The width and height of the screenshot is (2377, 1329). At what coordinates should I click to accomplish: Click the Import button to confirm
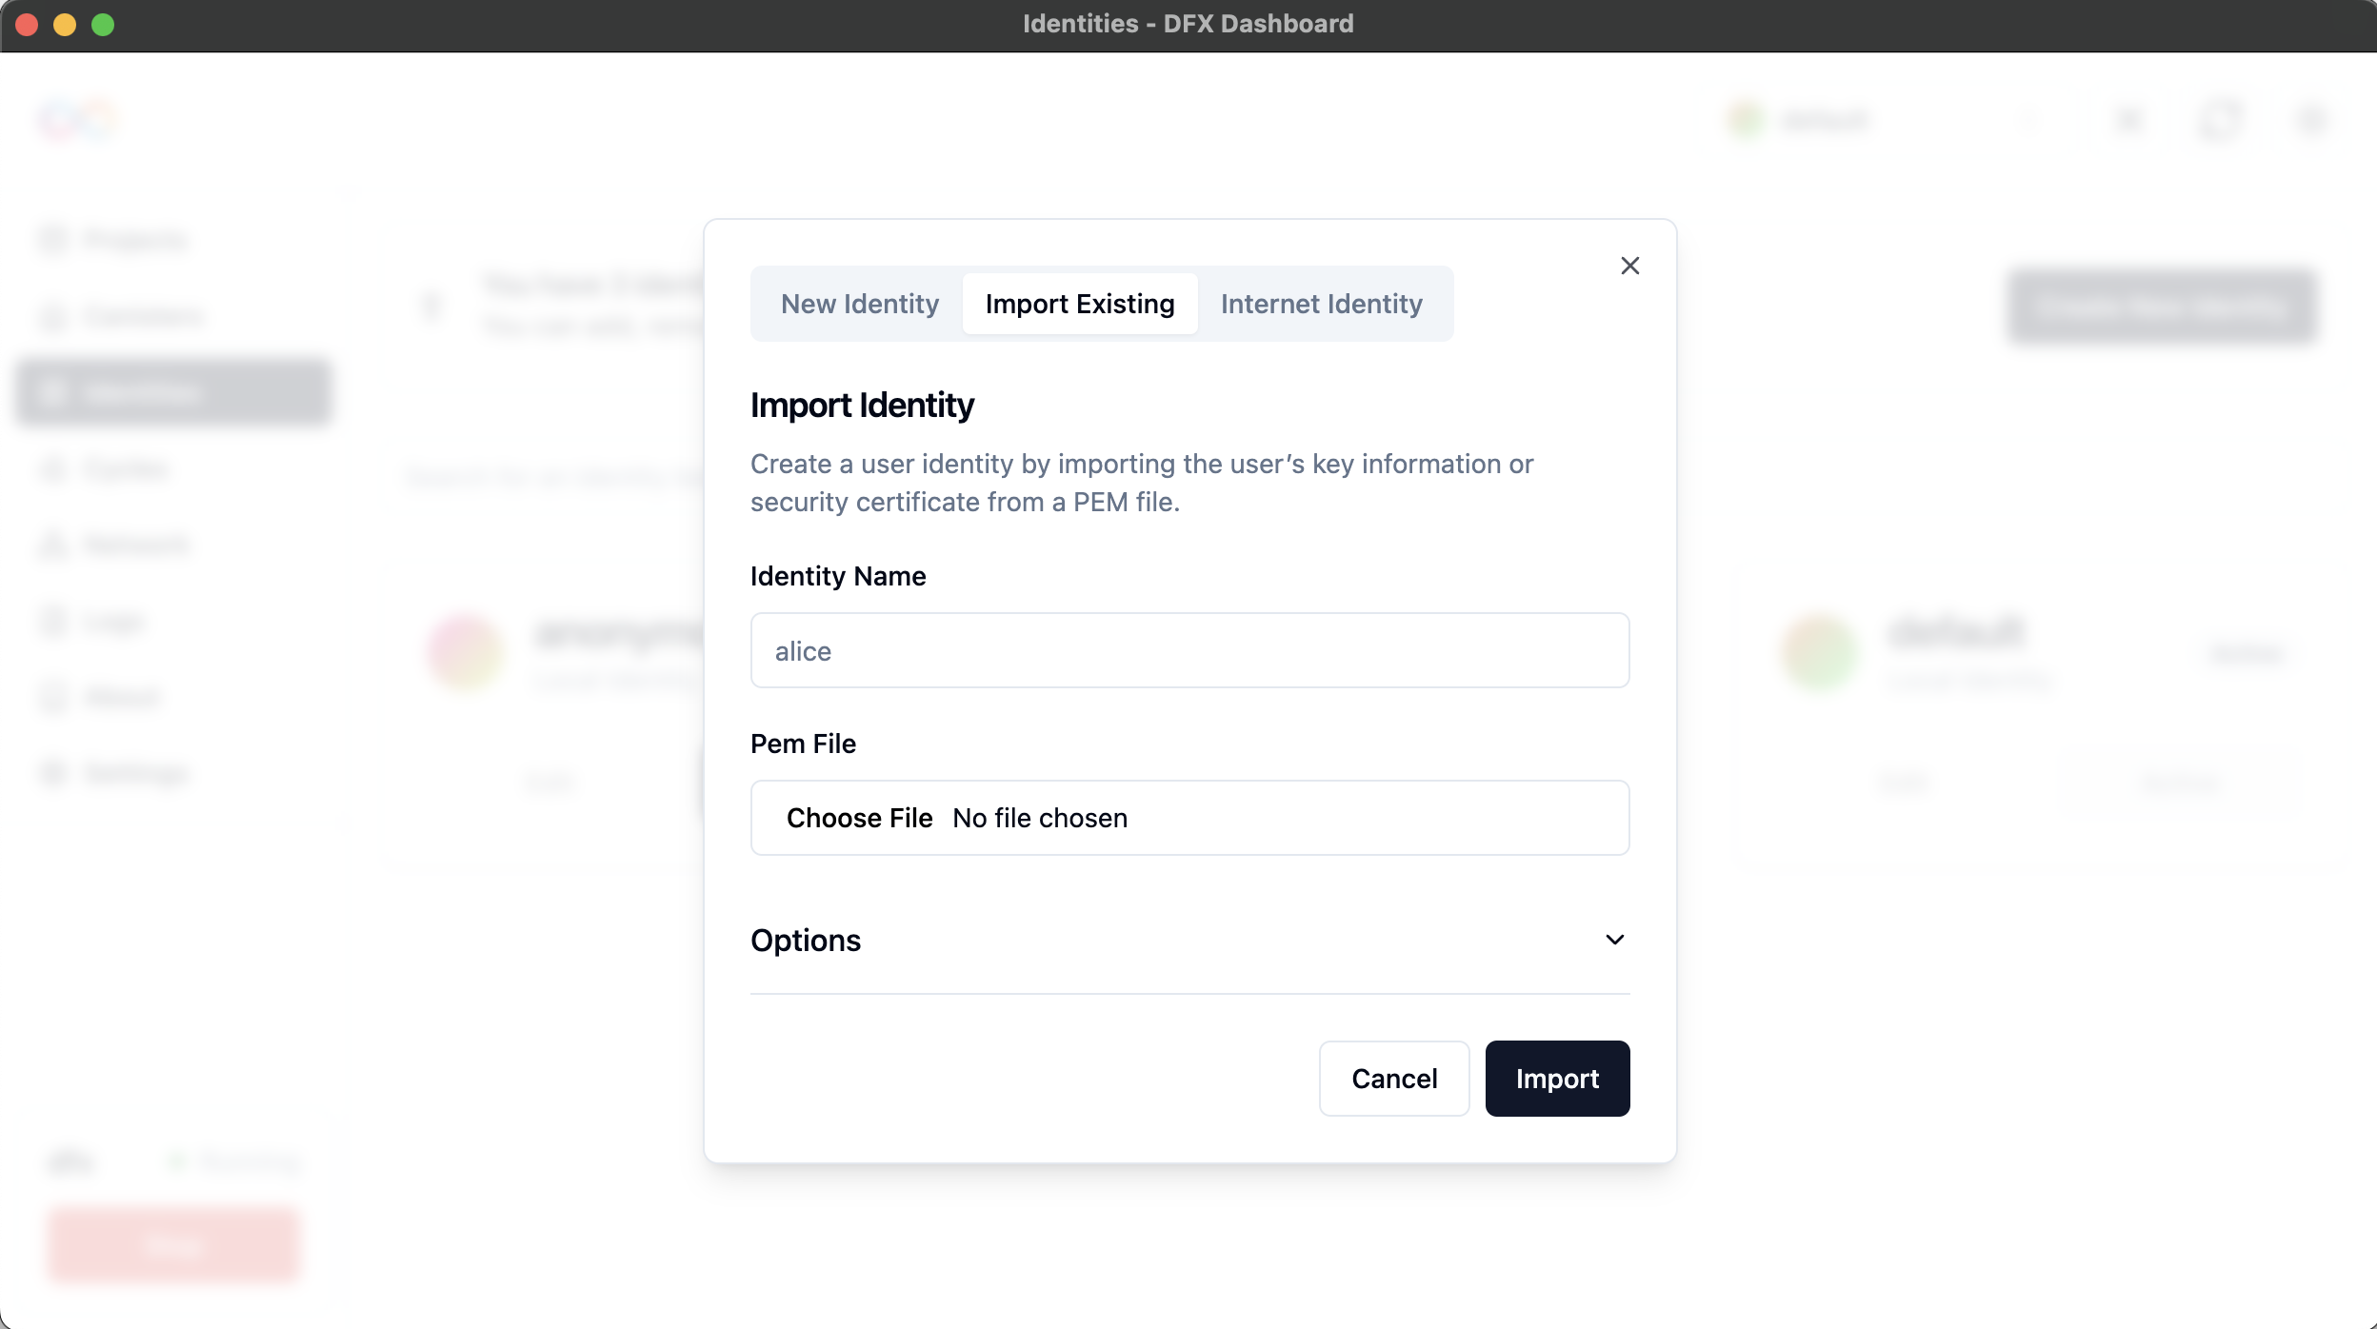(x=1556, y=1078)
